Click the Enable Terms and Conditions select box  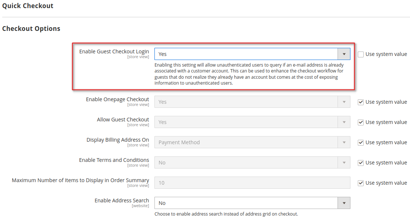pos(252,163)
